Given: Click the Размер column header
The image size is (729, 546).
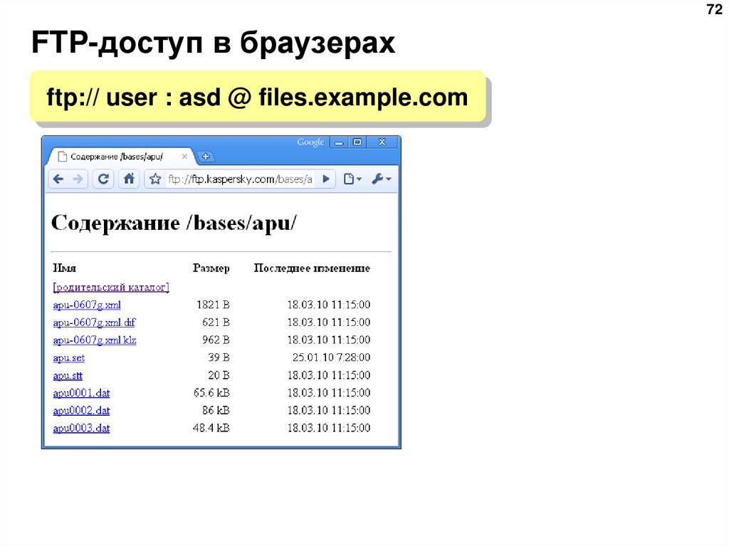Looking at the screenshot, I should pos(211,268).
